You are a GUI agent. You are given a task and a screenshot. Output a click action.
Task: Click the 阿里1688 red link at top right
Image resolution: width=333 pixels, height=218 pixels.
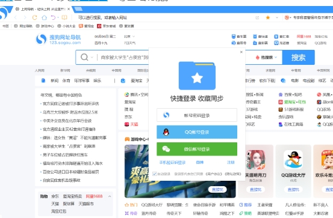click(303, 37)
